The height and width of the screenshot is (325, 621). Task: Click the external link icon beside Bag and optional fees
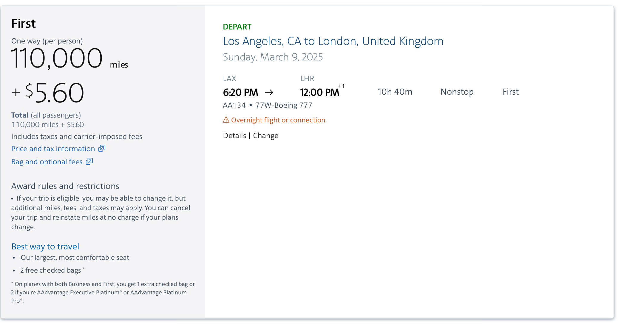point(89,161)
